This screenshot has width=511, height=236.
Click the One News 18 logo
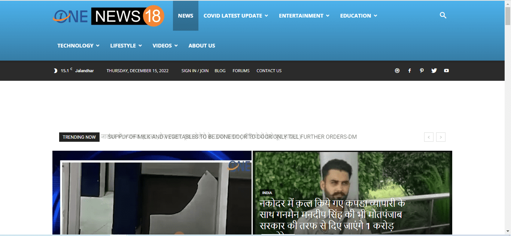click(x=109, y=16)
